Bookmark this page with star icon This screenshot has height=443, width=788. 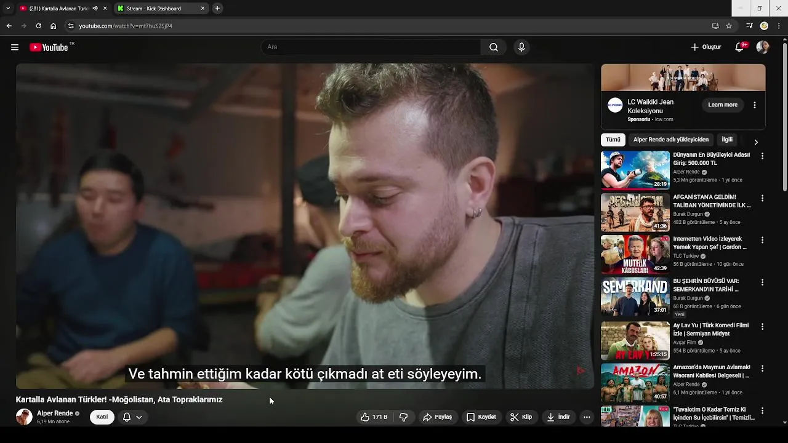click(729, 26)
